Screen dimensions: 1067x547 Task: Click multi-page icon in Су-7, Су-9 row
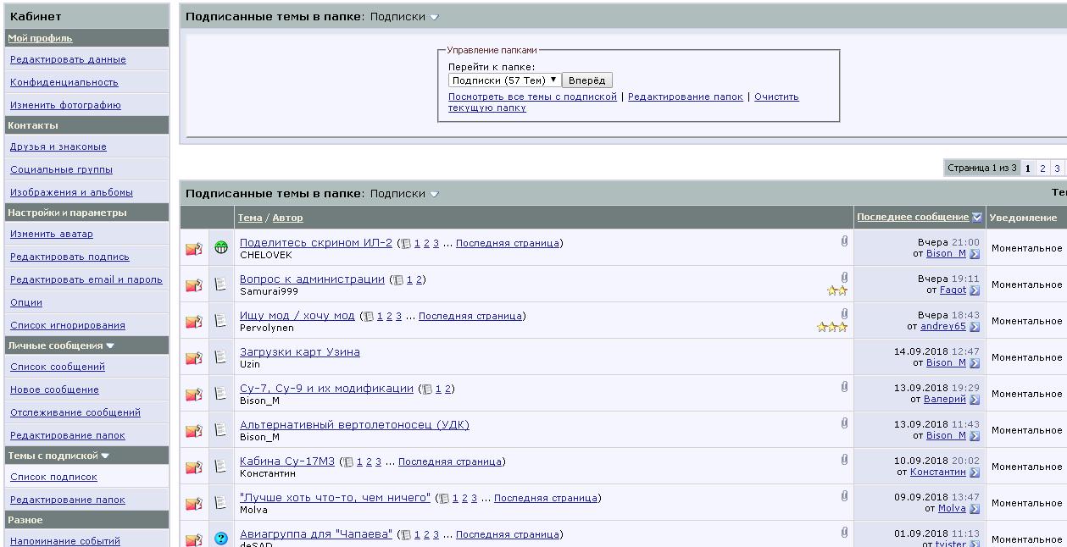[428, 390]
